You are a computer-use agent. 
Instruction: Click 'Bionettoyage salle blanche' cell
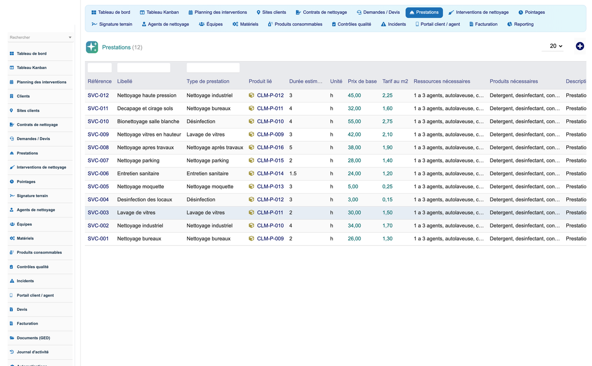tap(148, 121)
